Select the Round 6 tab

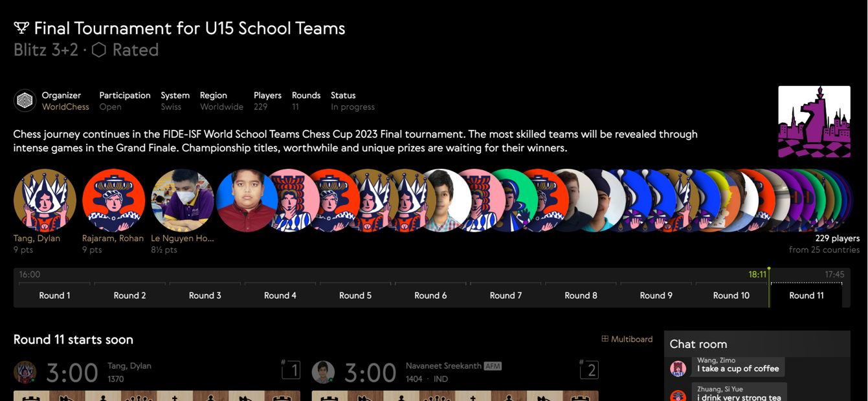coord(430,295)
